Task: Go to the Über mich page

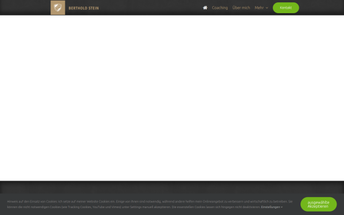Action: point(241,7)
